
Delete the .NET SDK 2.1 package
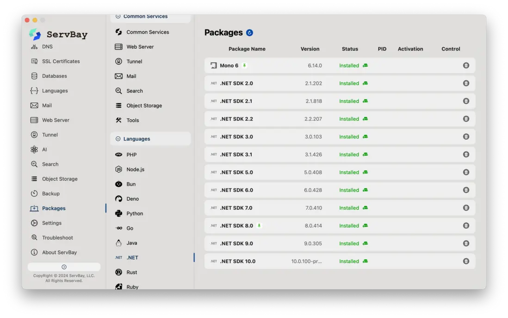point(466,101)
